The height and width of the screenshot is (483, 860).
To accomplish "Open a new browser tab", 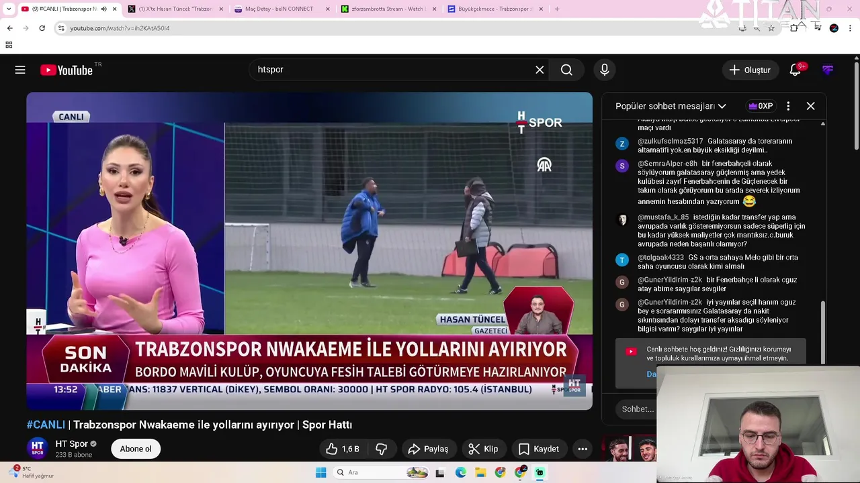I will click(556, 9).
